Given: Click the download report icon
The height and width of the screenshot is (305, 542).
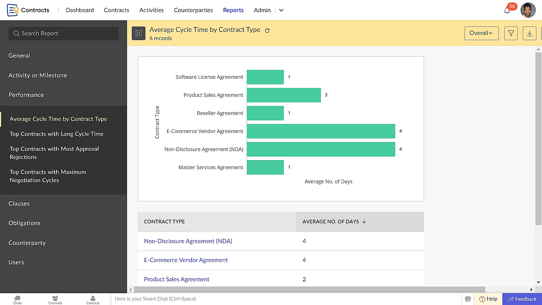Looking at the screenshot, I should pos(529,33).
